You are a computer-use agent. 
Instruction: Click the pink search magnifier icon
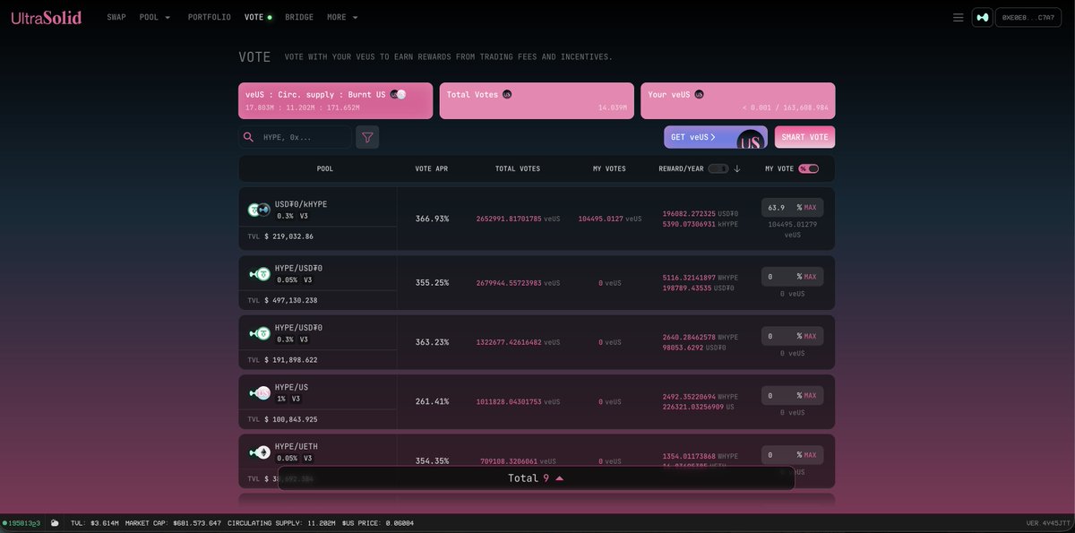point(248,136)
